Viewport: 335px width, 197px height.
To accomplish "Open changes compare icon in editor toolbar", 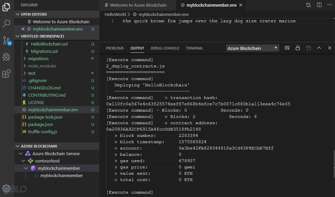I will point(308,5).
